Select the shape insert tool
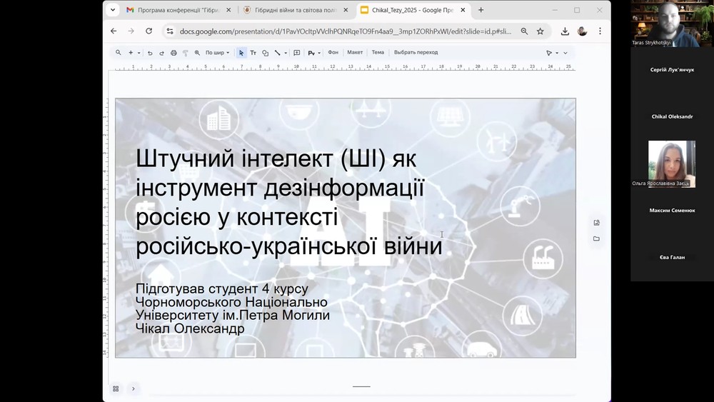Image resolution: width=714 pixels, height=402 pixels. 265,53
